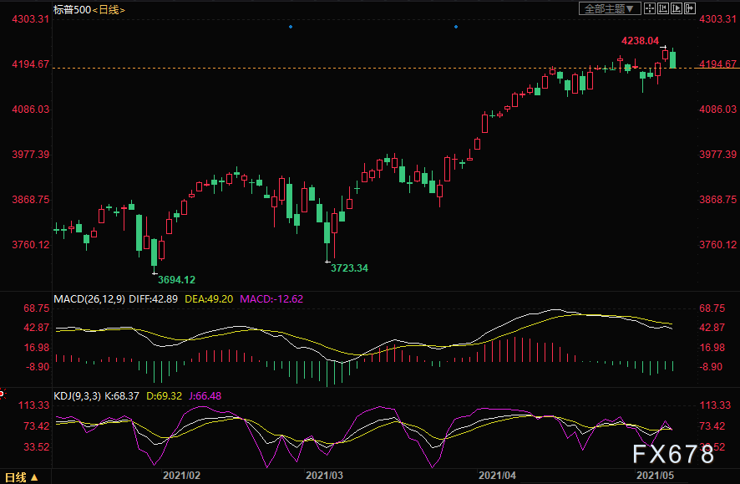Select the MACD(26,12,9) indicator label
Screen dimensions: 740x484
89,299
